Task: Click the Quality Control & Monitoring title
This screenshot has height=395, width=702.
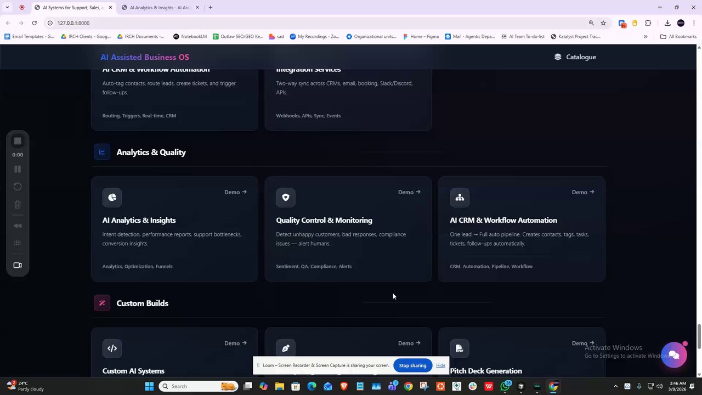Action: (324, 220)
